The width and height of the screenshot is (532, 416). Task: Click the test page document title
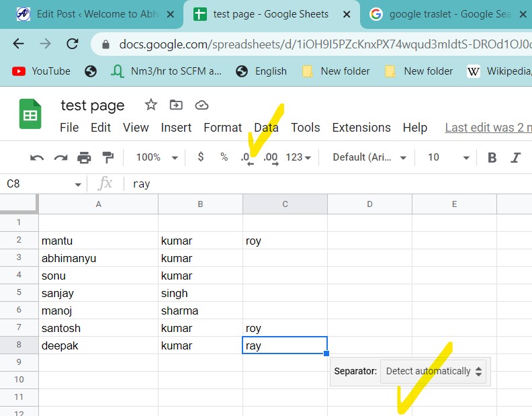tap(93, 106)
